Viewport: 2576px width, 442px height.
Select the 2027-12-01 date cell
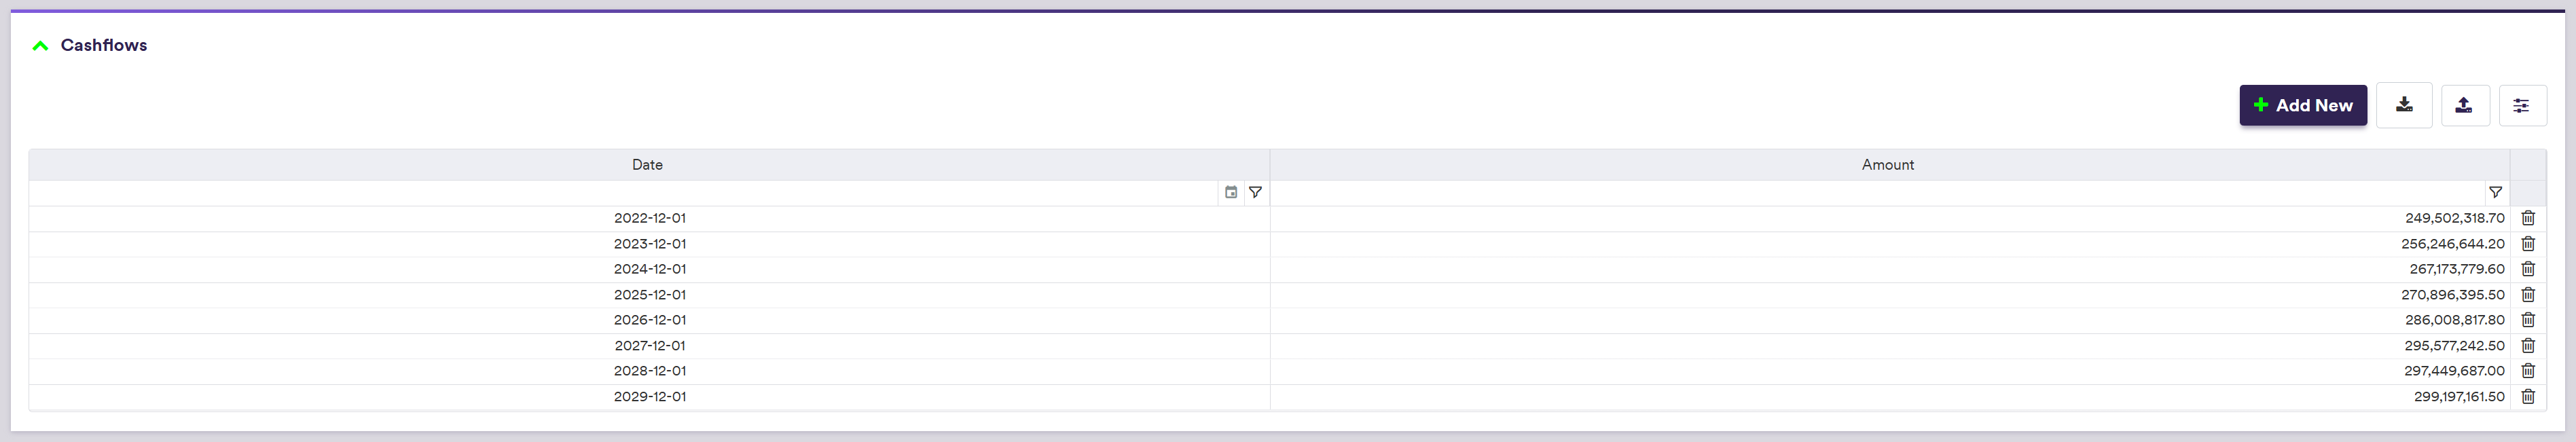click(x=649, y=346)
